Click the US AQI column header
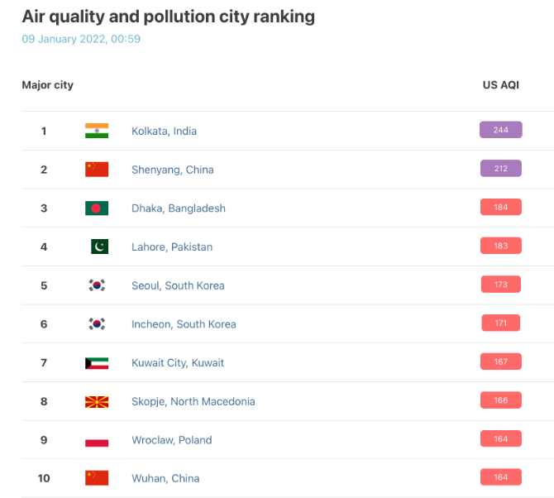554x498 pixels. (500, 85)
